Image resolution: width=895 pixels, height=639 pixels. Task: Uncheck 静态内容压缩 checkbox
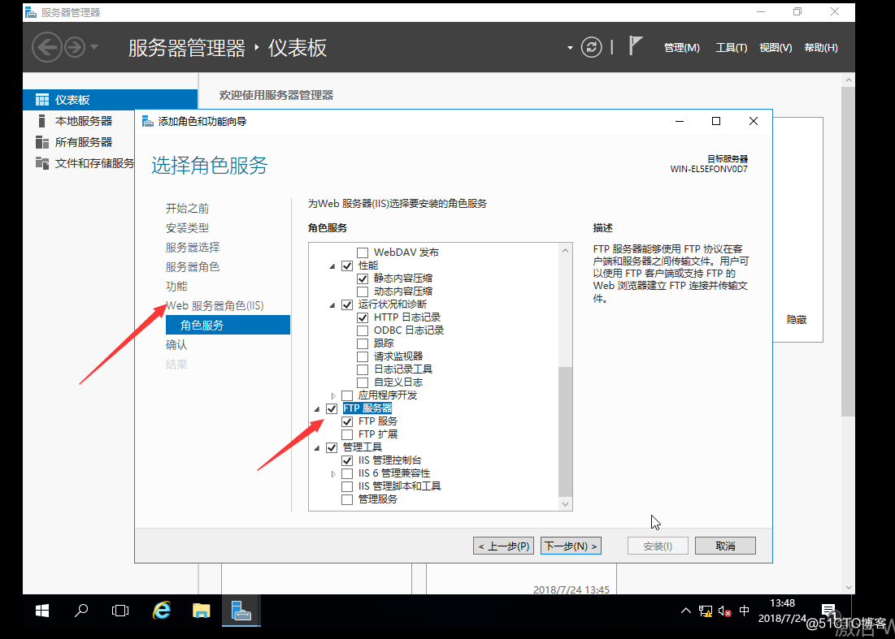363,278
